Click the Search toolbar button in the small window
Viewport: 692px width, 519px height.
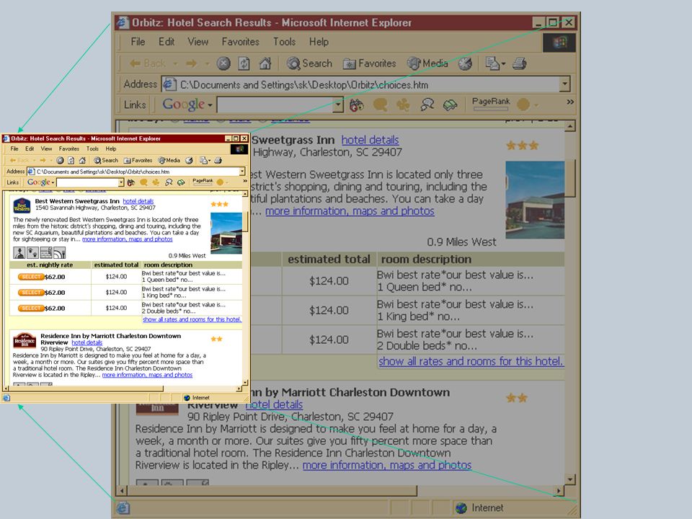[106, 160]
